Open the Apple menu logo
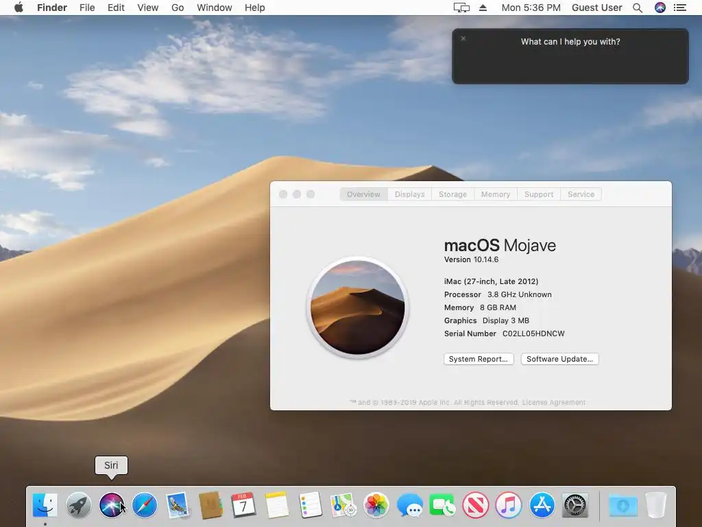Viewport: 702px width, 527px height. click(19, 8)
